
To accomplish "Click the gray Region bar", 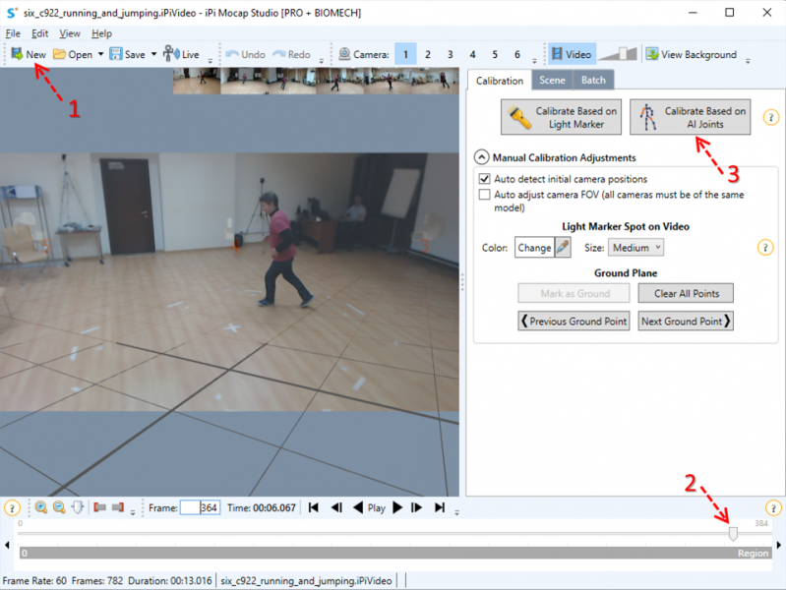I will (395, 553).
